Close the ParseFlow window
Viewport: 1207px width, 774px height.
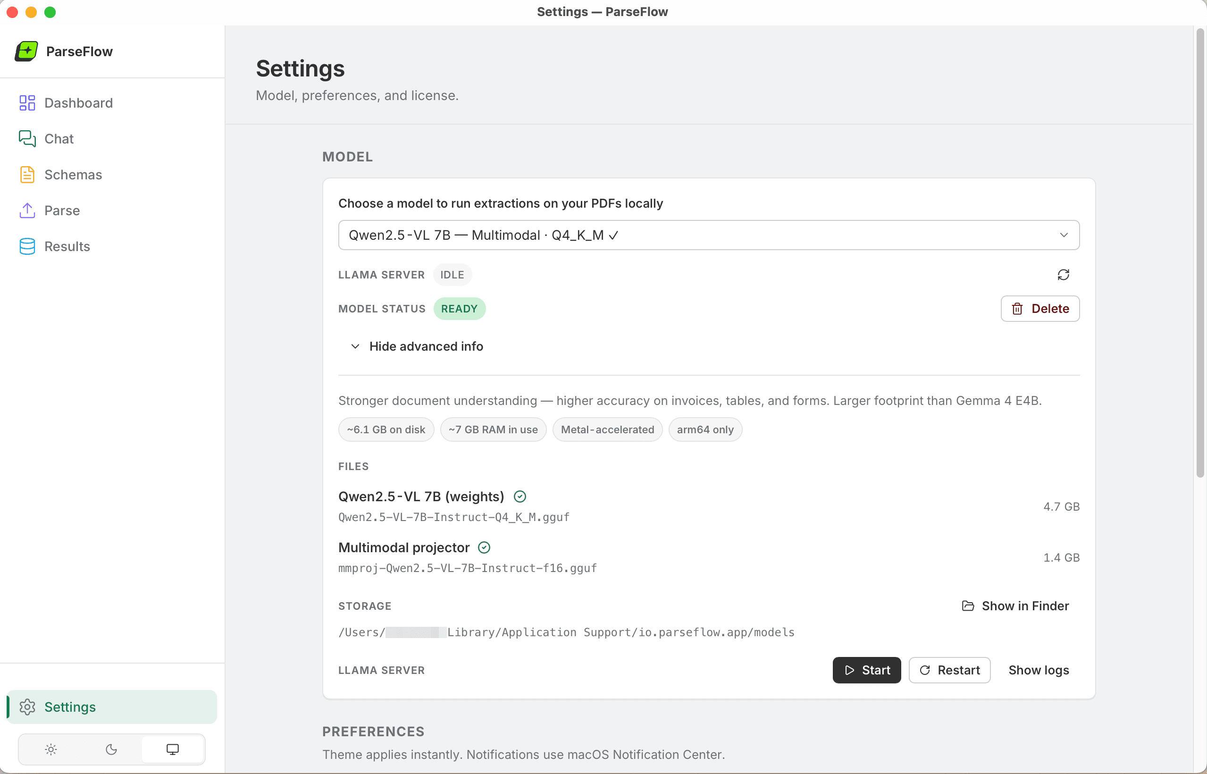click(x=12, y=12)
